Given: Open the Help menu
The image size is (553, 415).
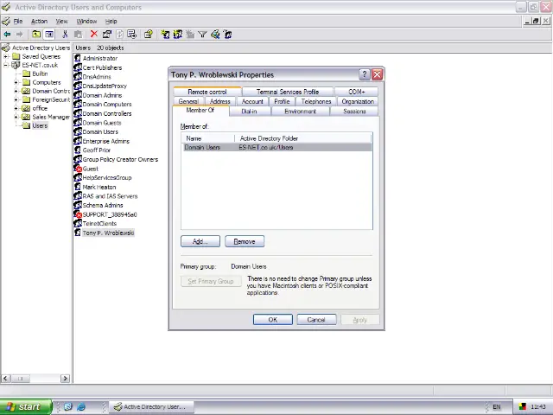Looking at the screenshot, I should (x=111, y=21).
